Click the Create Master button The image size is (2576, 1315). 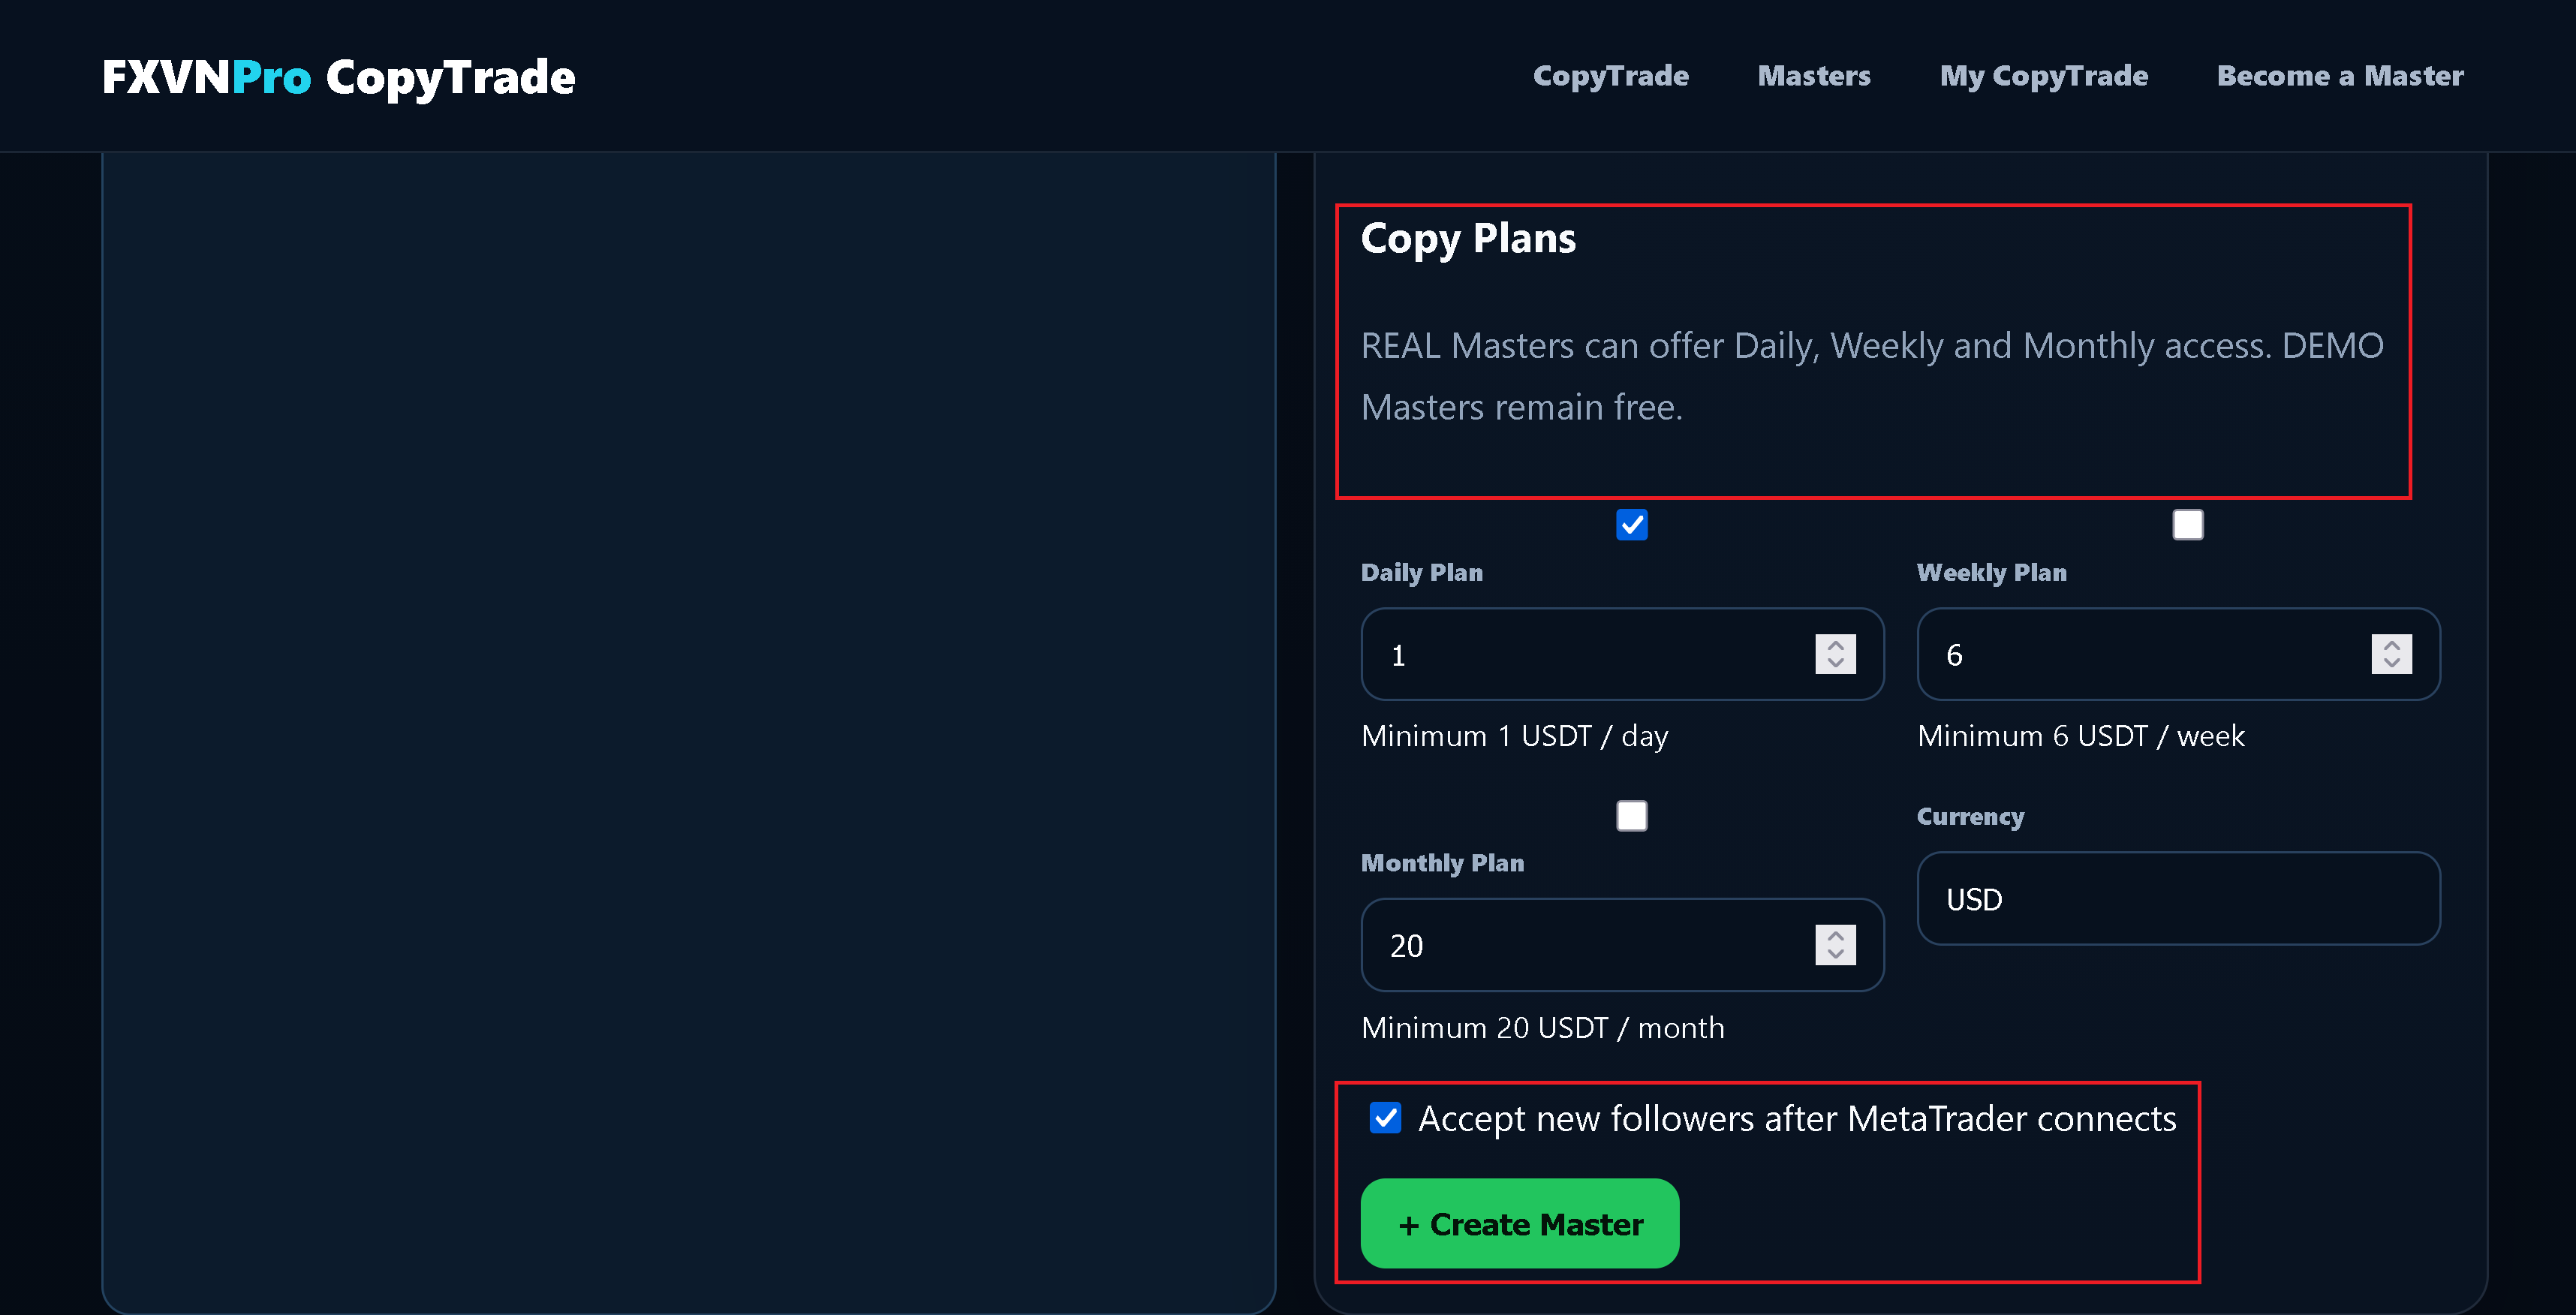1519,1223
